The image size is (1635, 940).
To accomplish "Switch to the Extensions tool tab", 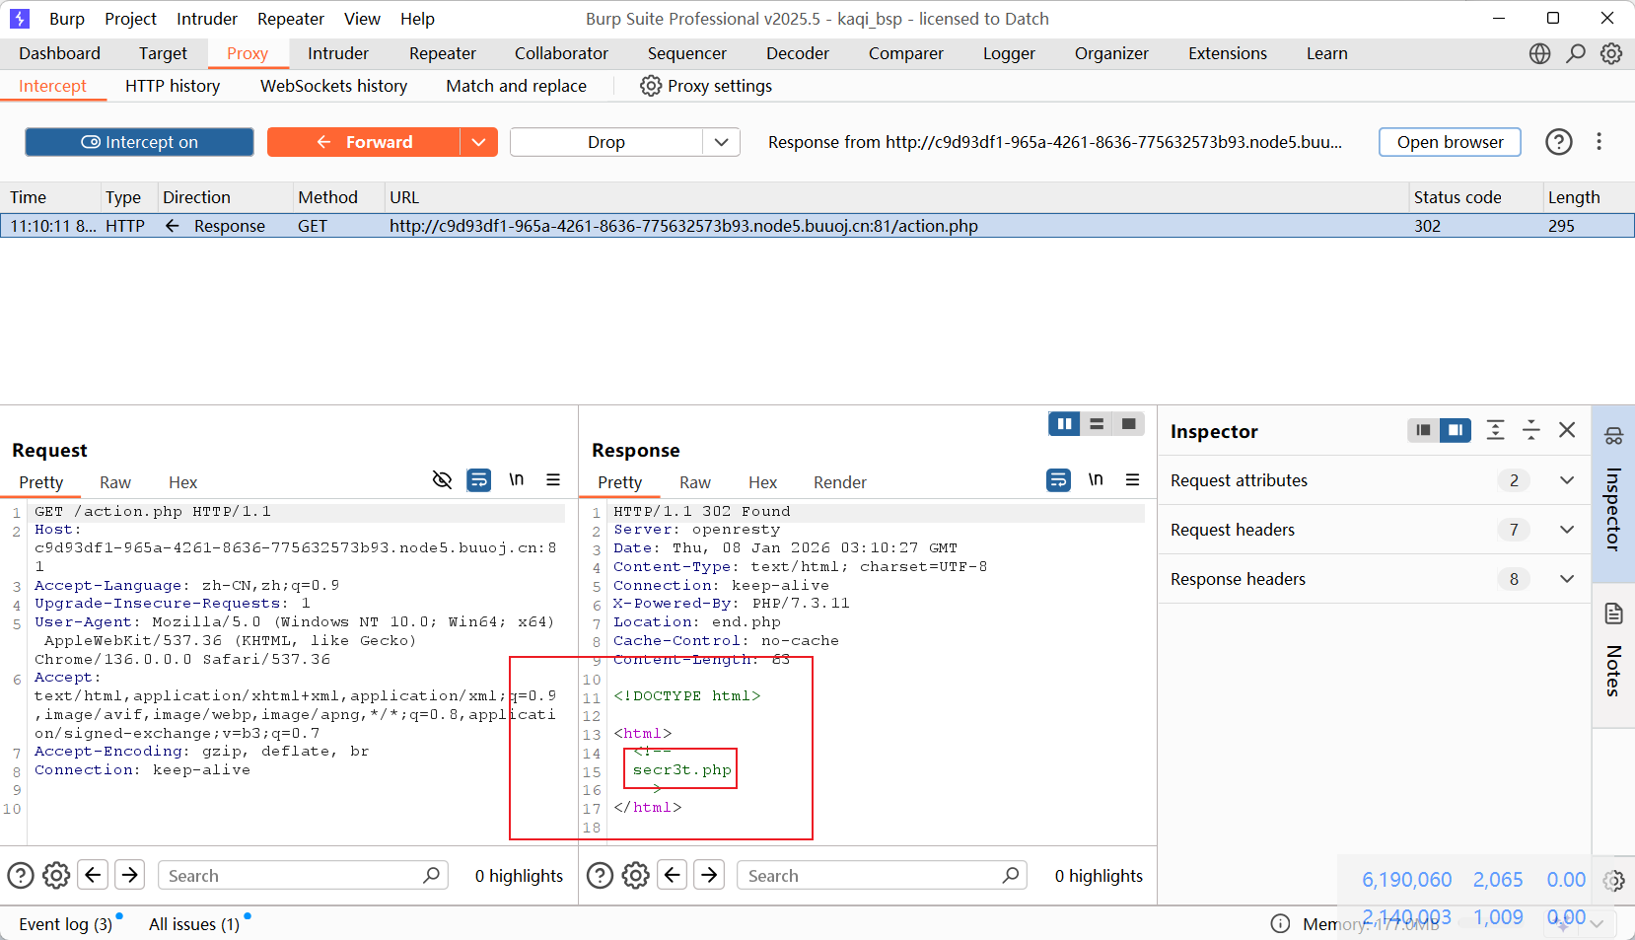I will (1228, 53).
